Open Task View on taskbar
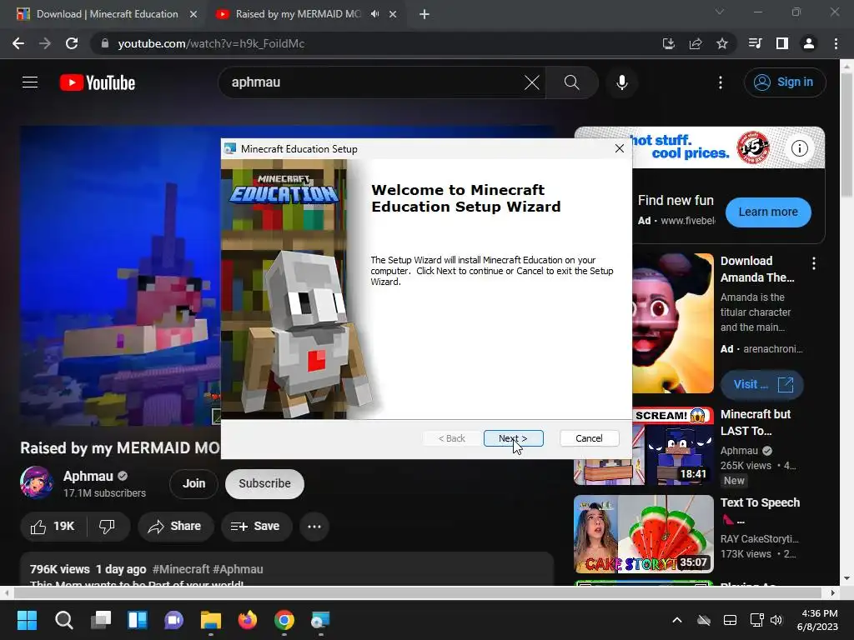 101,620
